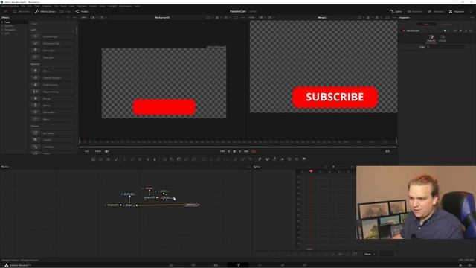Open the project settings gear icon
Screen dimensions: 476x268
469,265
